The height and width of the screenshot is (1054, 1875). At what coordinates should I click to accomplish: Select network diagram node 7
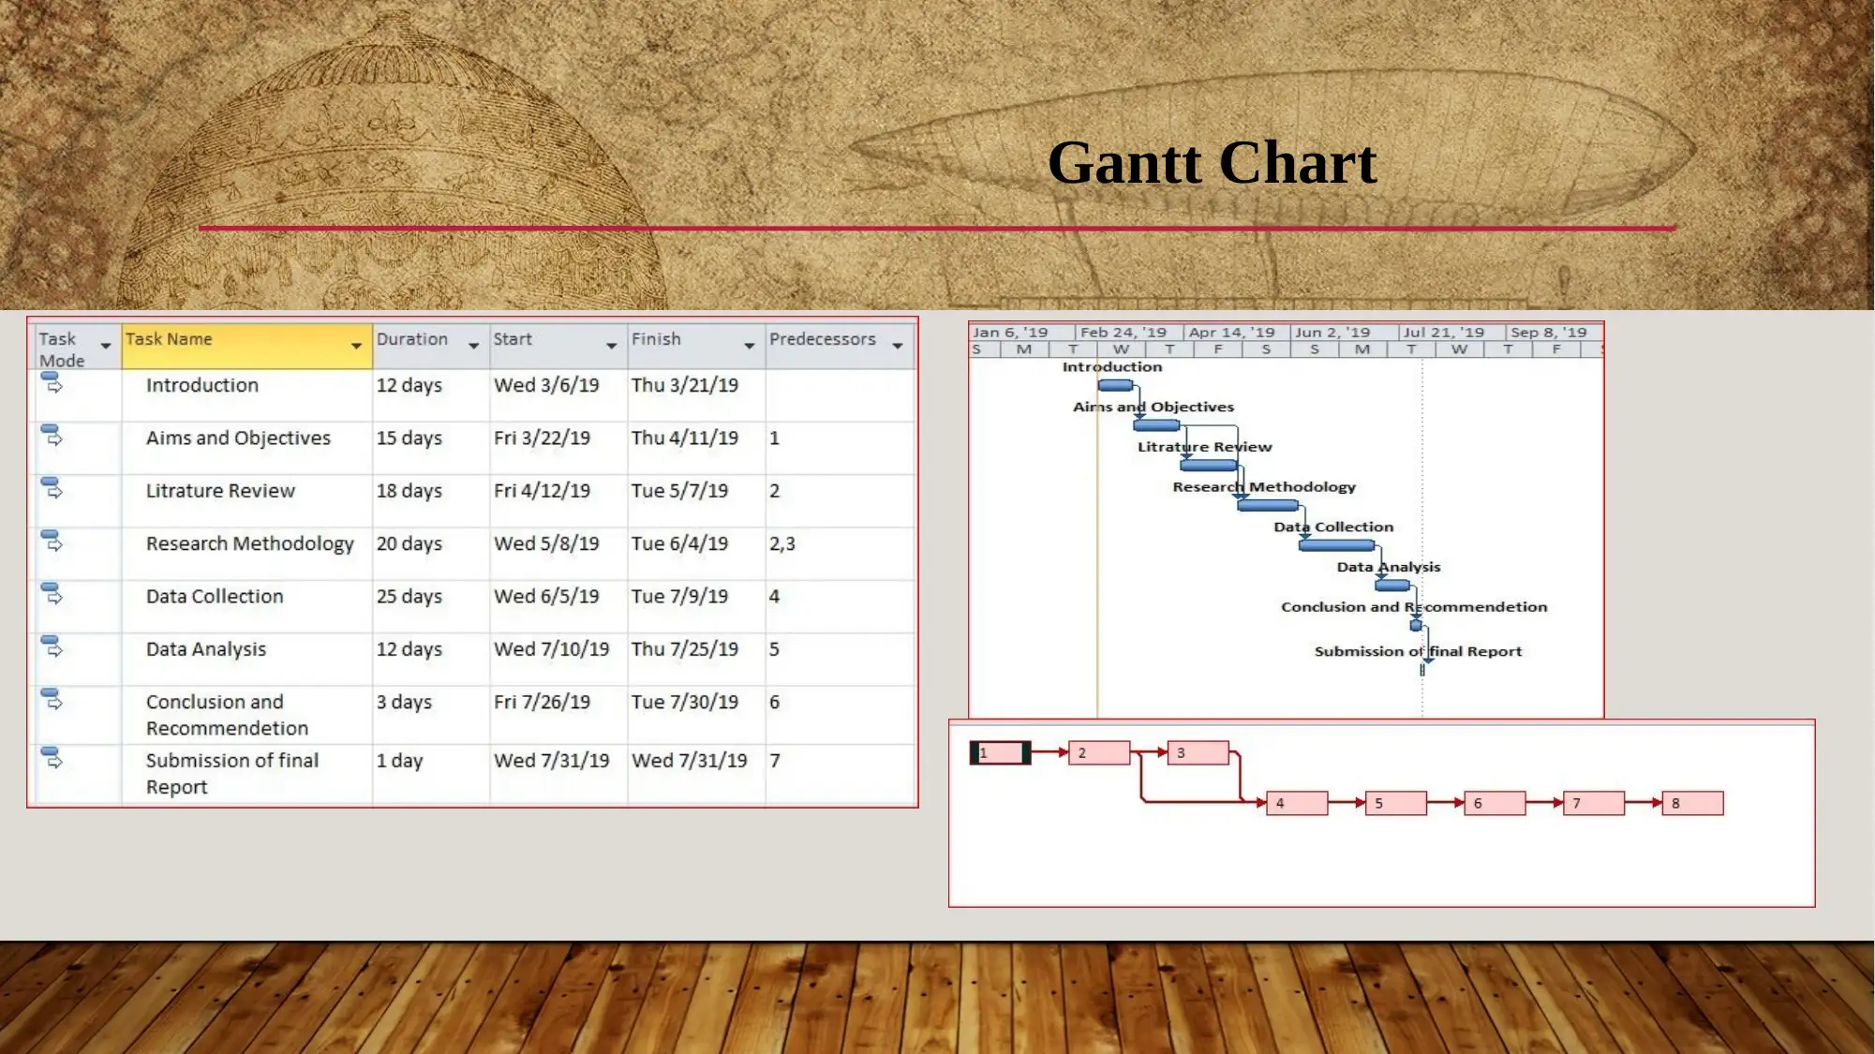pyautogui.click(x=1594, y=803)
